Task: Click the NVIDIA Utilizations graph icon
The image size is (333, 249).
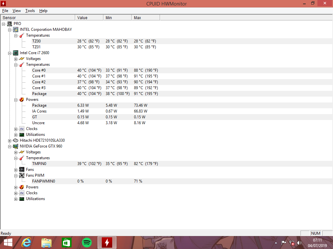Action: pyautogui.click(x=22, y=199)
